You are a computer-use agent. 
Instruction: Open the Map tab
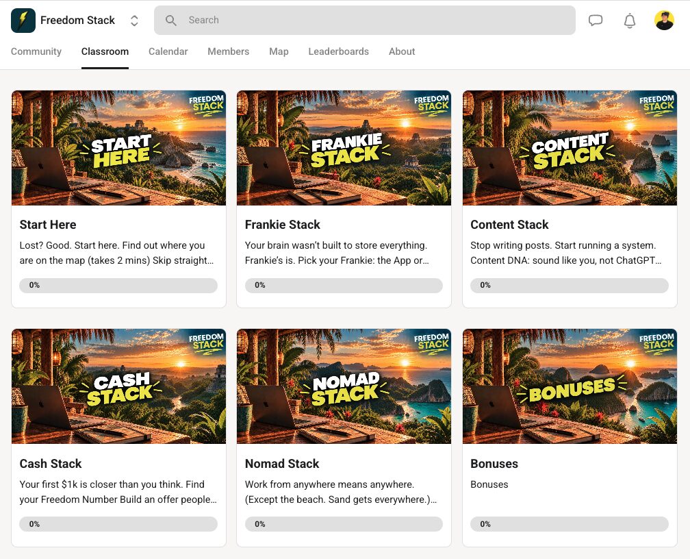[279, 51]
